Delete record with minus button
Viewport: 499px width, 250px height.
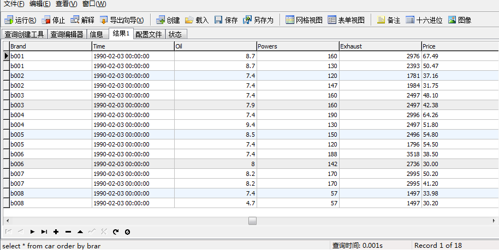(x=68, y=232)
